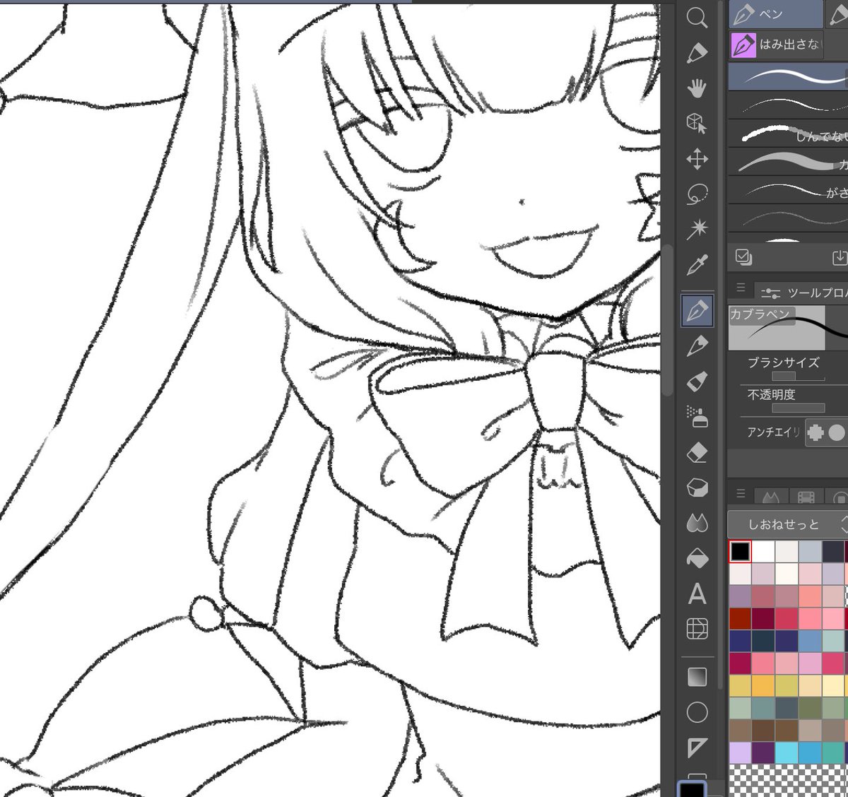Select the Move layer four-arrow tool
This screenshot has height=797, width=848.
(697, 159)
